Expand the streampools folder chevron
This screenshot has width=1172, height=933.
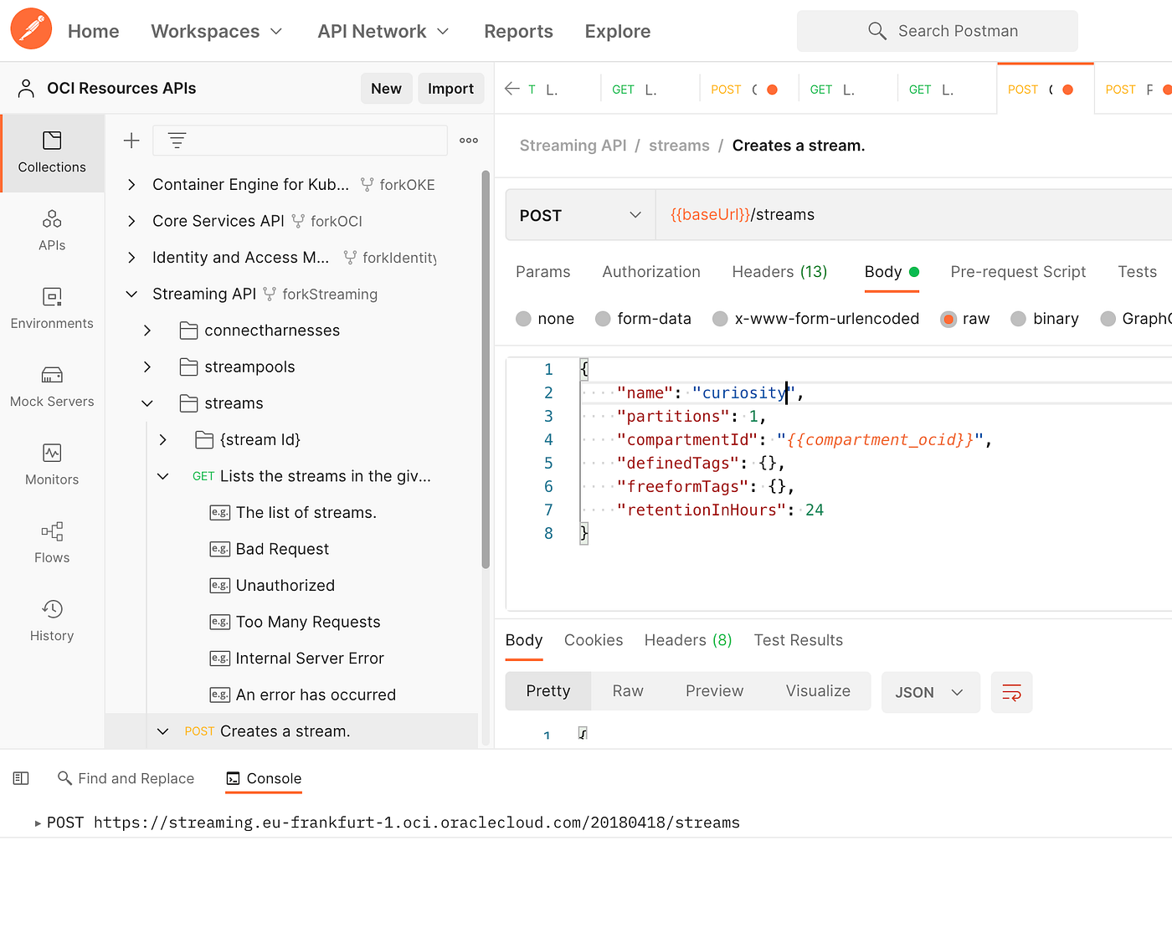[147, 367]
